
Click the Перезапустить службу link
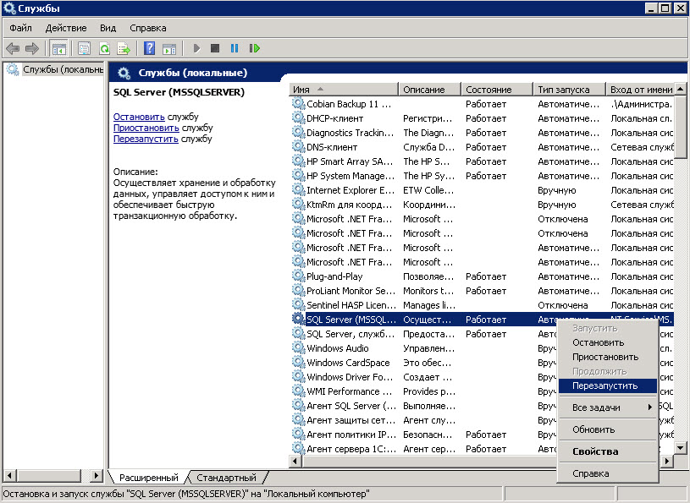click(x=146, y=139)
